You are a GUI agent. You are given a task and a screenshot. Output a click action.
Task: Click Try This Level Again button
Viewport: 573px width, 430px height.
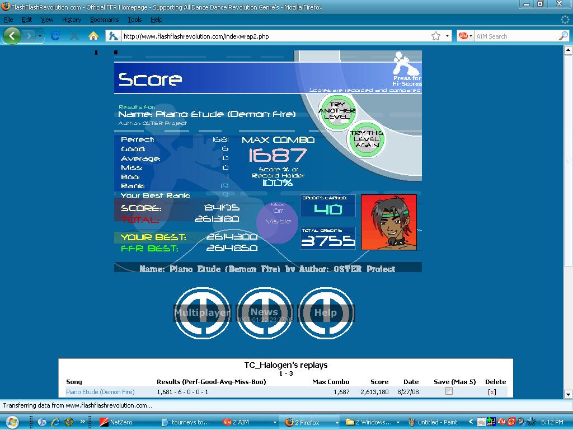tap(367, 139)
